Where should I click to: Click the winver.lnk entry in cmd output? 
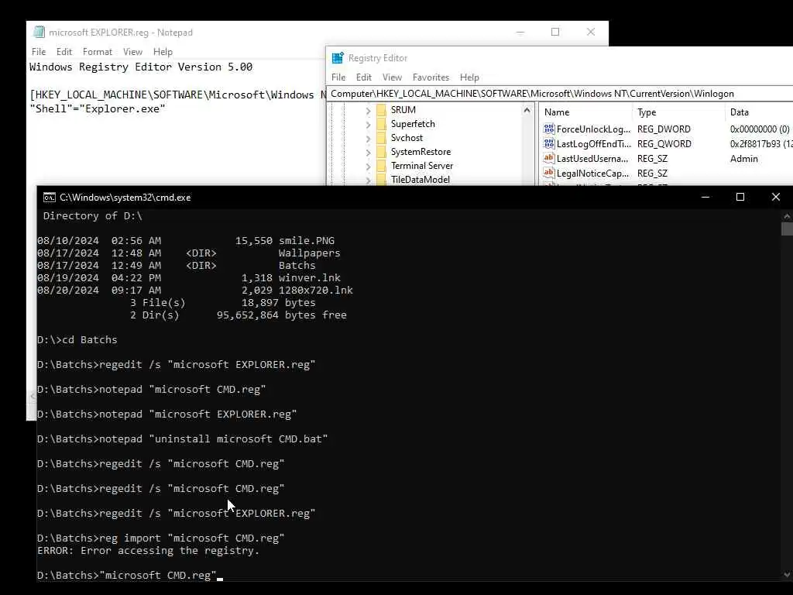310,278
